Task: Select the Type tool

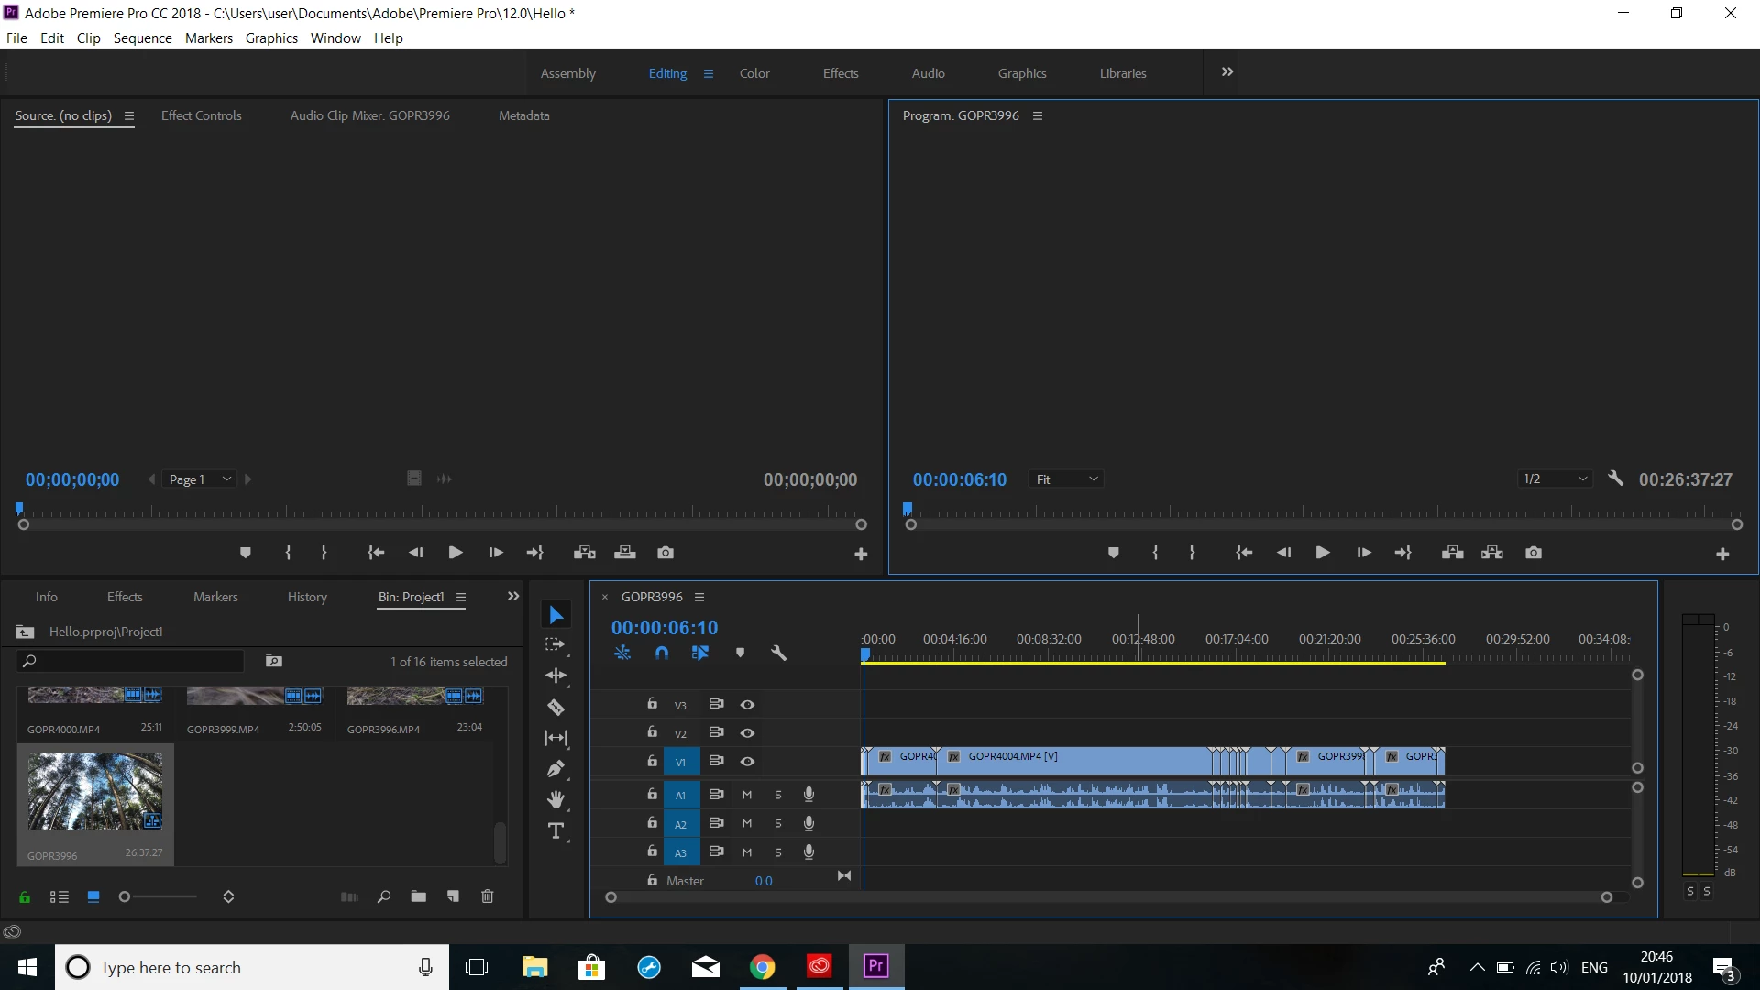Action: point(555,831)
